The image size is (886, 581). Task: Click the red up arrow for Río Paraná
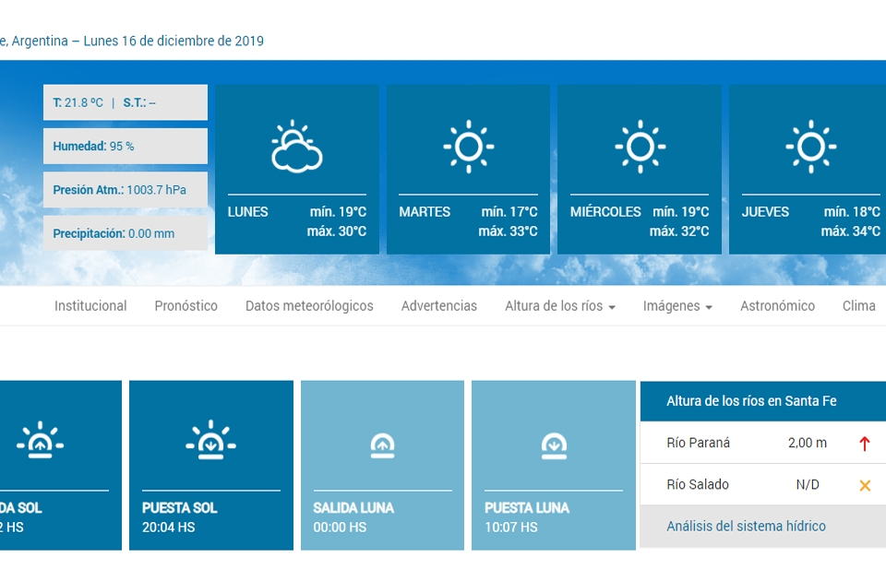coord(865,444)
